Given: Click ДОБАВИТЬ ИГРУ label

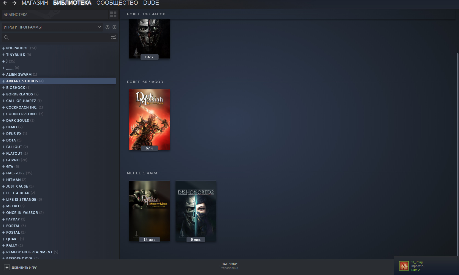Looking at the screenshot, I should click(24, 268).
